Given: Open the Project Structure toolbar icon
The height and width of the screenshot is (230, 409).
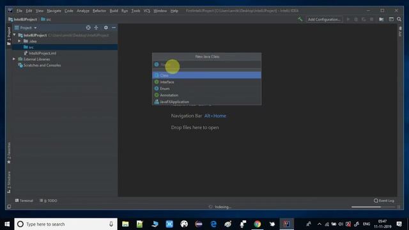Looking at the screenshot, I should click(381, 19).
